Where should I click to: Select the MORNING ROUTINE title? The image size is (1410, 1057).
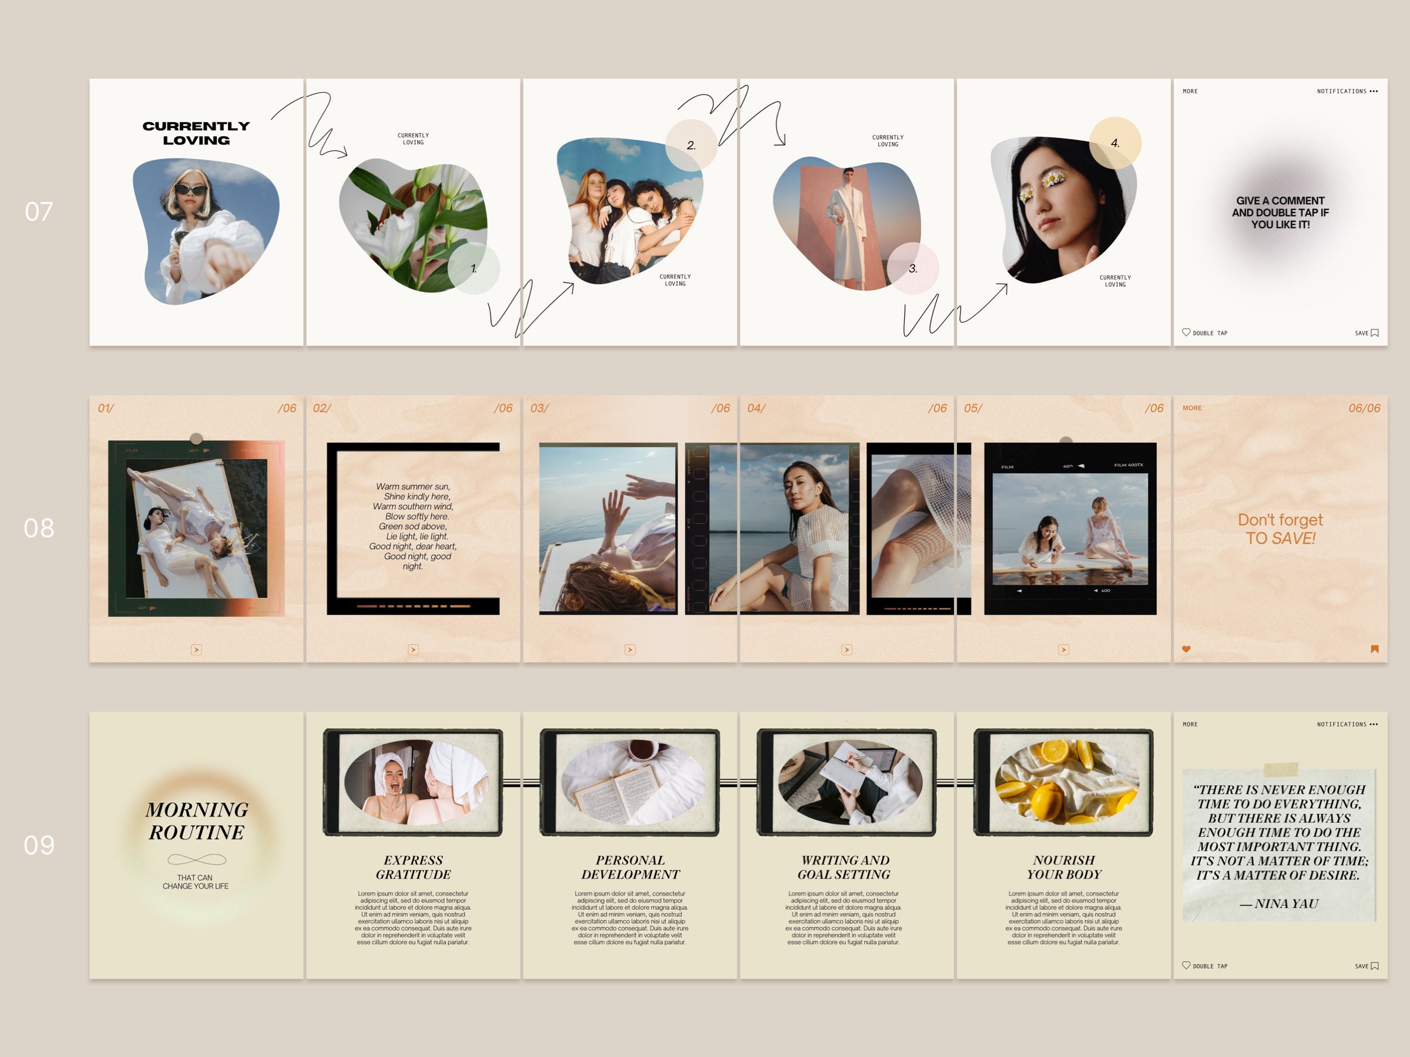pyautogui.click(x=196, y=820)
